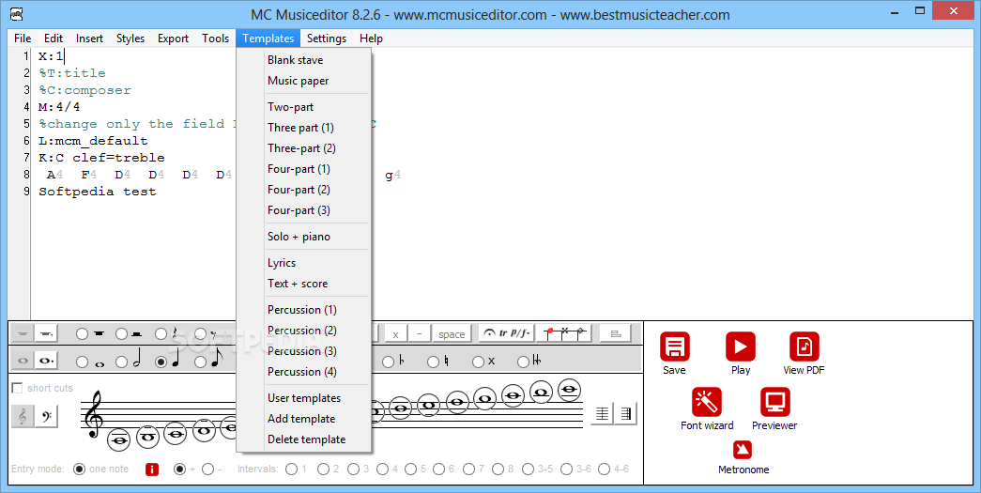981x493 pixels.
Task: Click the plain rest button
Action: point(23,334)
